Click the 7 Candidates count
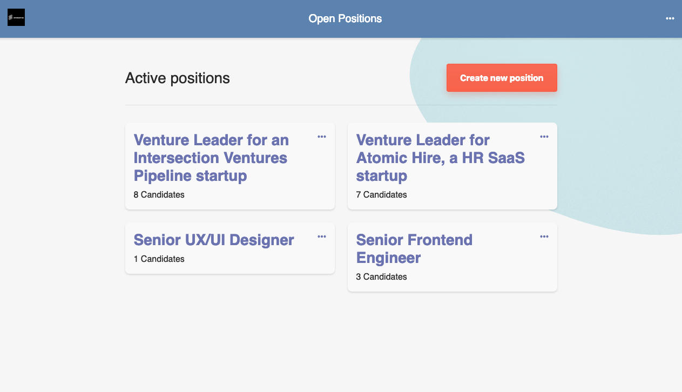The height and width of the screenshot is (392, 682). (x=381, y=194)
